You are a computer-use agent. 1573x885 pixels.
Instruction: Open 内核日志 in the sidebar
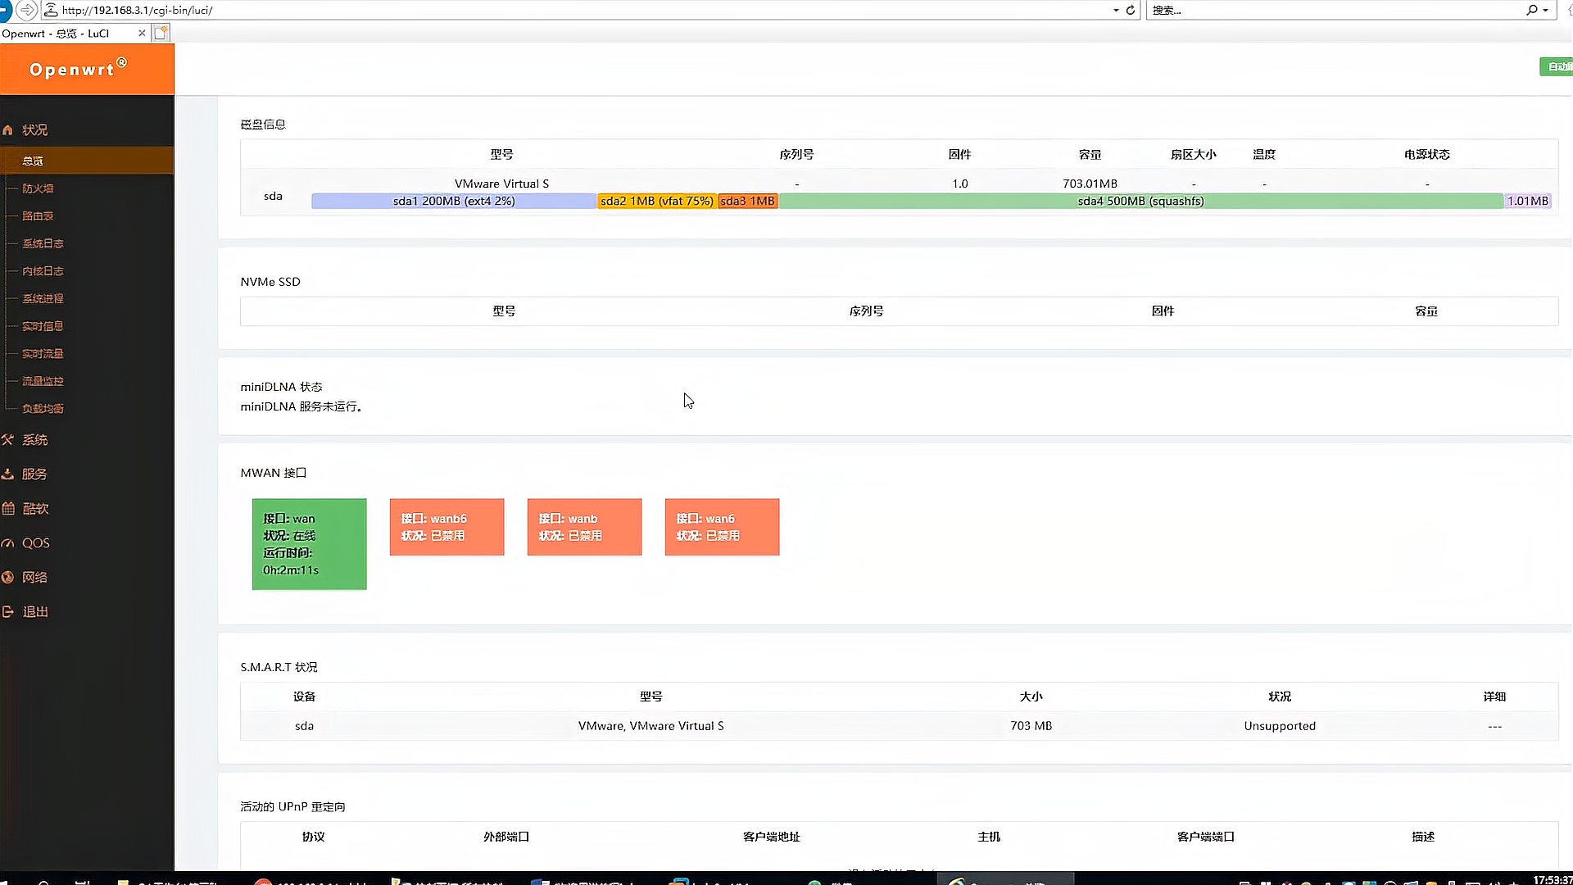43,271
